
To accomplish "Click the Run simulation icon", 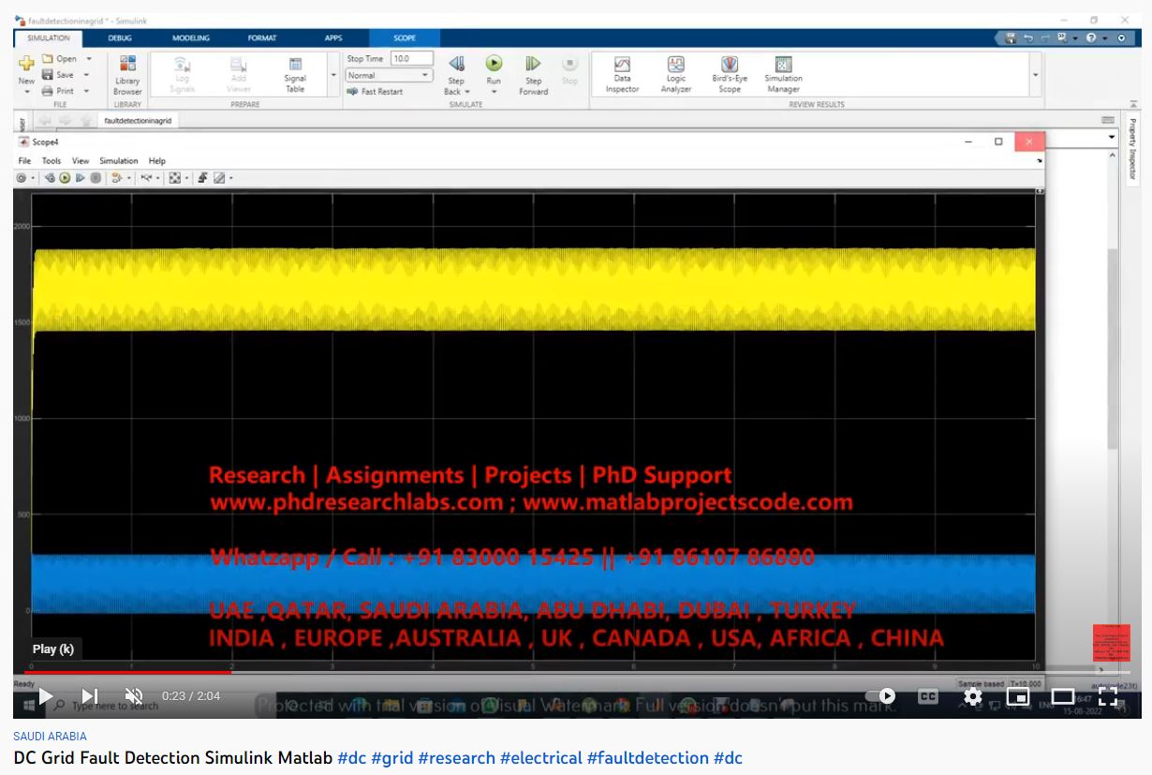I will pyautogui.click(x=494, y=64).
